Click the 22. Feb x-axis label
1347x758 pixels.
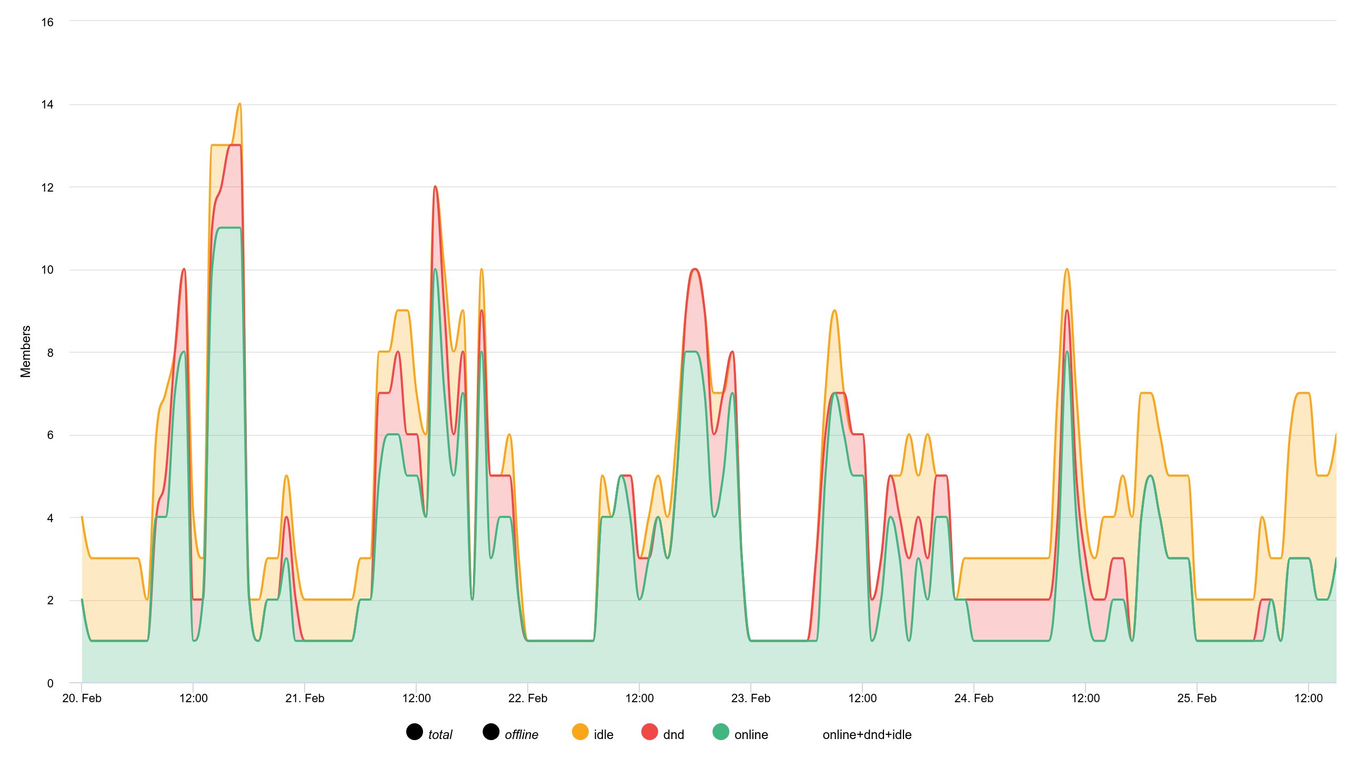tap(528, 699)
